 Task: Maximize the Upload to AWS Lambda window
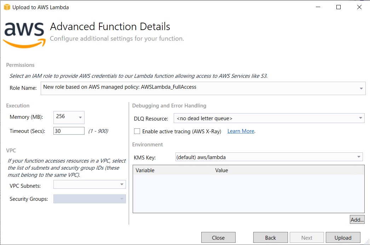[x=339, y=7]
